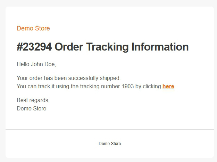
Task: Click the words 'You can track it'
Action: (x=36, y=87)
